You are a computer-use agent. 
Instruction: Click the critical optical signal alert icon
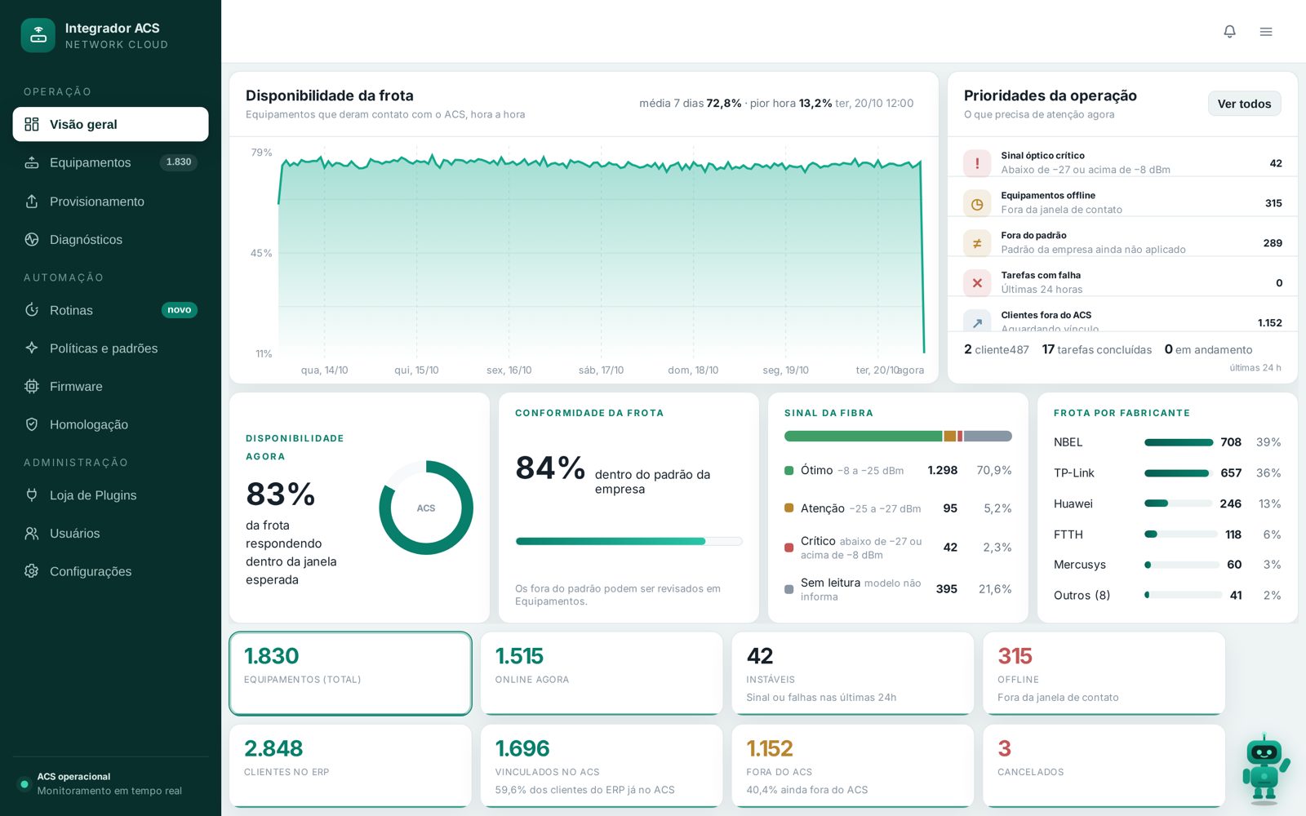[x=977, y=163]
